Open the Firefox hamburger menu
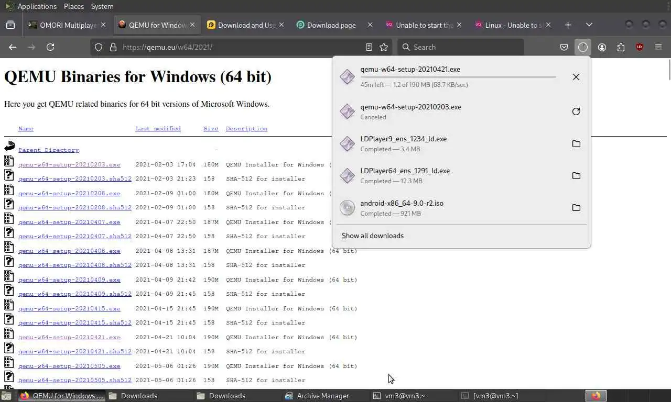Image resolution: width=671 pixels, height=402 pixels. [658, 47]
